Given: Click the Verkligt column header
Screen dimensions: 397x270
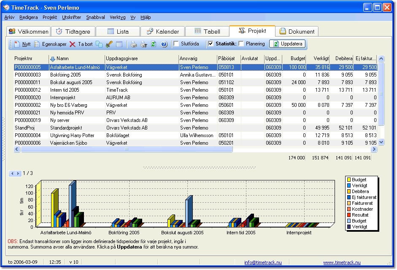Looking at the screenshot, I should point(318,58).
